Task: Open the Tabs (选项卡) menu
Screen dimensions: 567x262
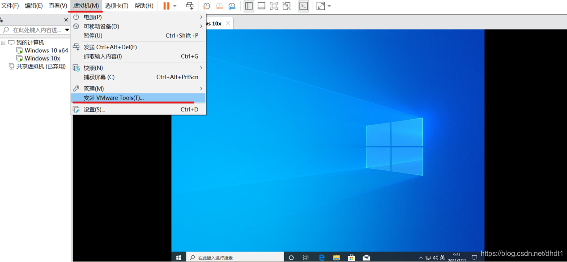Action: (117, 6)
